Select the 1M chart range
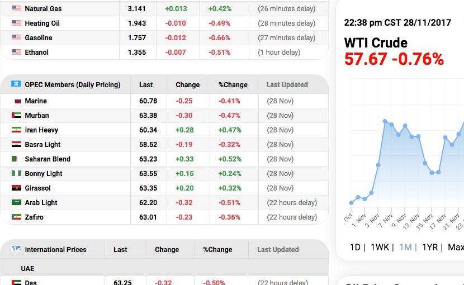Screen dimensions: 464x285 click(405, 247)
